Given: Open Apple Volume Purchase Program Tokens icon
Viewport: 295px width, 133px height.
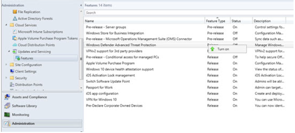Looking at the screenshot, I should [15, 39].
